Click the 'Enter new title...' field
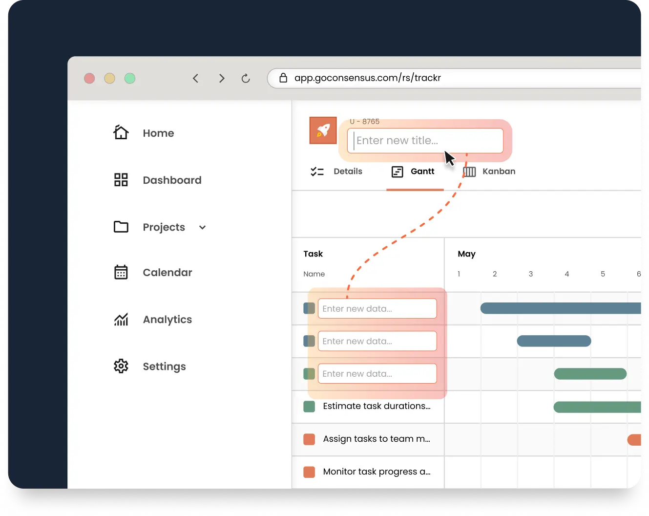The height and width of the screenshot is (516, 649). point(425,141)
